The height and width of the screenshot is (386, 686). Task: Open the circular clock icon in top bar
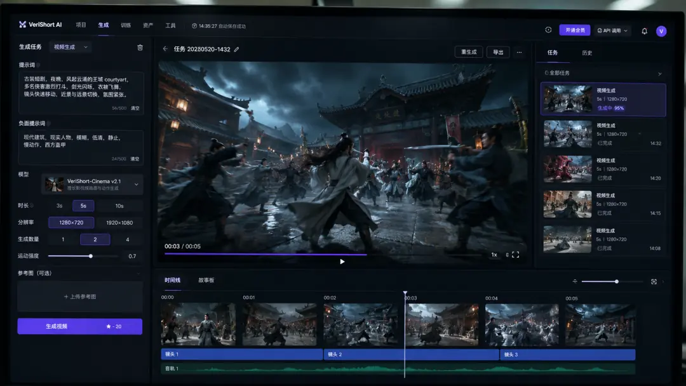pyautogui.click(x=548, y=30)
